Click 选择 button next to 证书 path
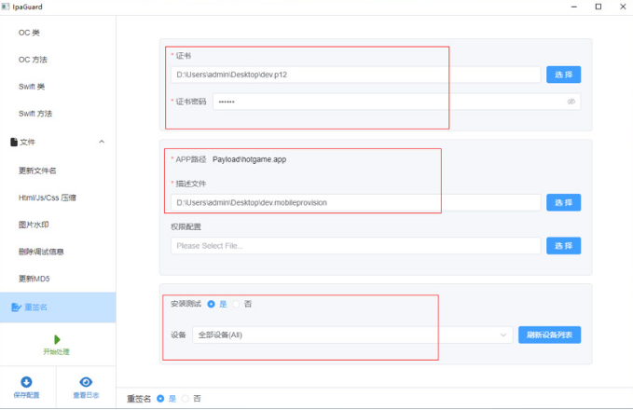Screen dimensions: 633x410 pos(564,75)
